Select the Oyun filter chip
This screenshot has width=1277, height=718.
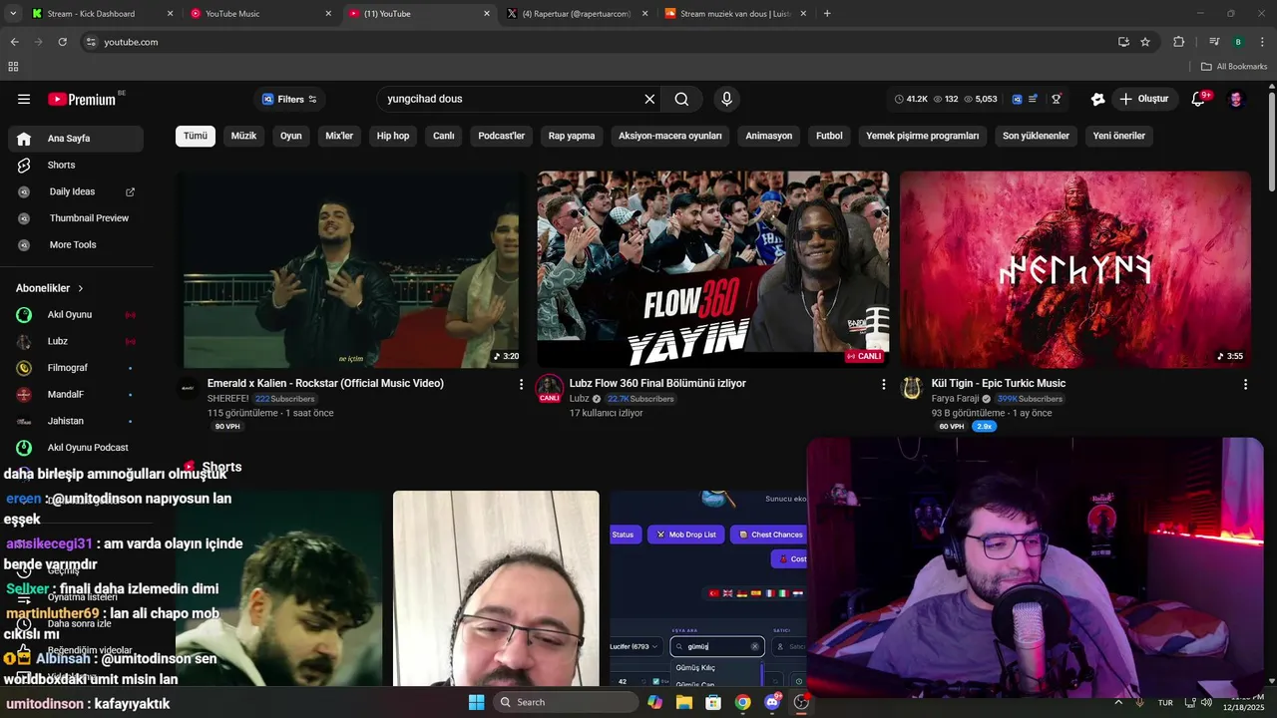[290, 136]
